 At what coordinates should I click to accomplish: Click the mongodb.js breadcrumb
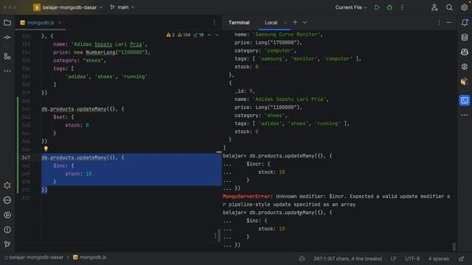pyautogui.click(x=90, y=258)
